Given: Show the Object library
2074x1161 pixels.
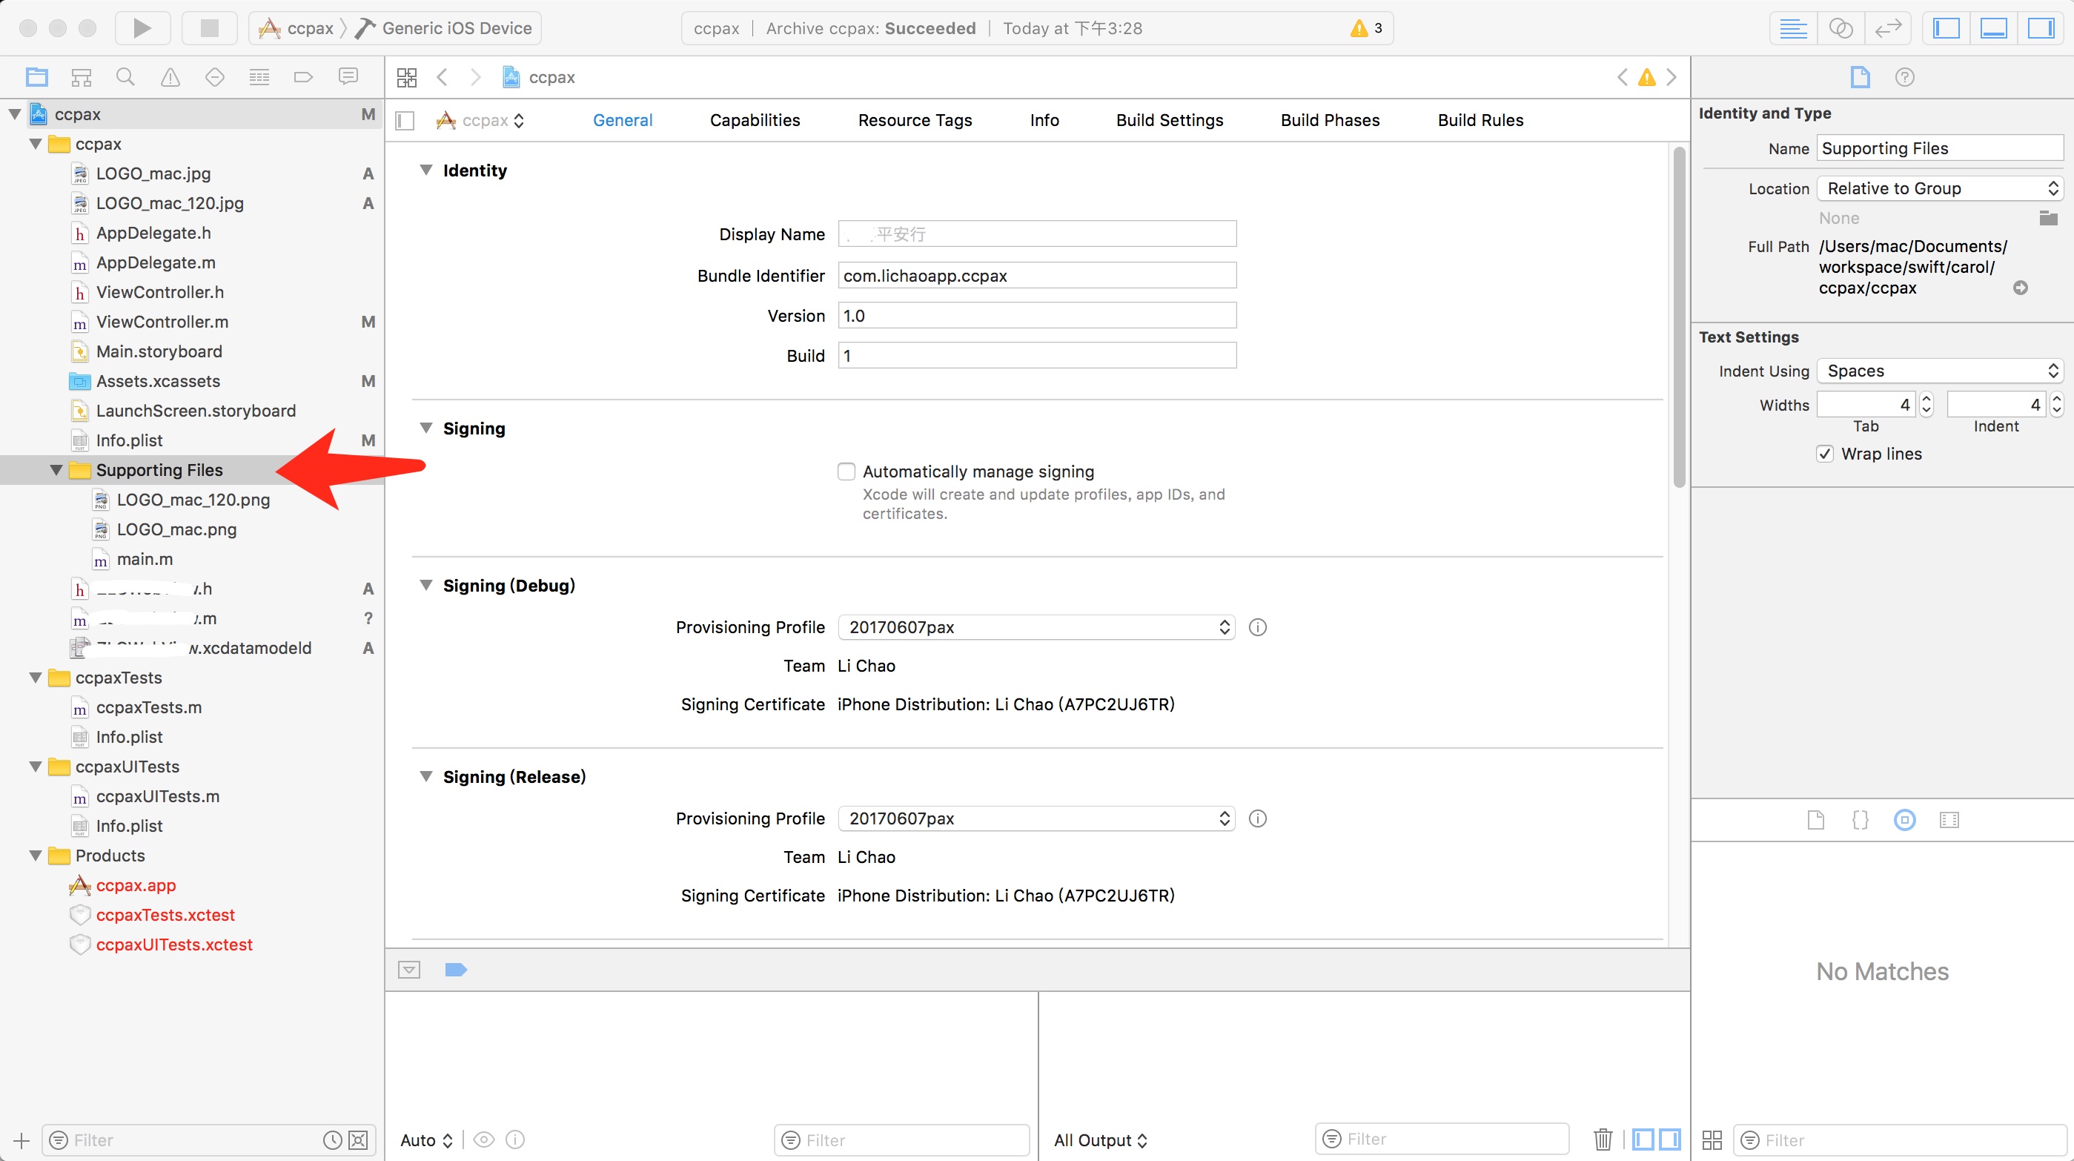Looking at the screenshot, I should tap(1905, 820).
